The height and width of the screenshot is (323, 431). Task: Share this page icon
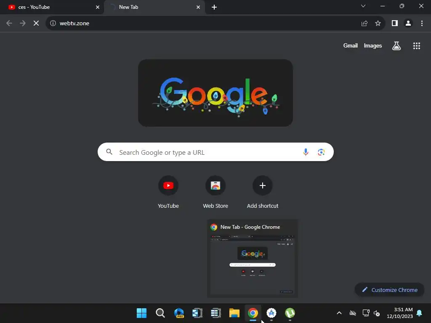pyautogui.click(x=364, y=24)
